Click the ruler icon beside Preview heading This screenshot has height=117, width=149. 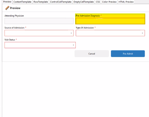7,8
